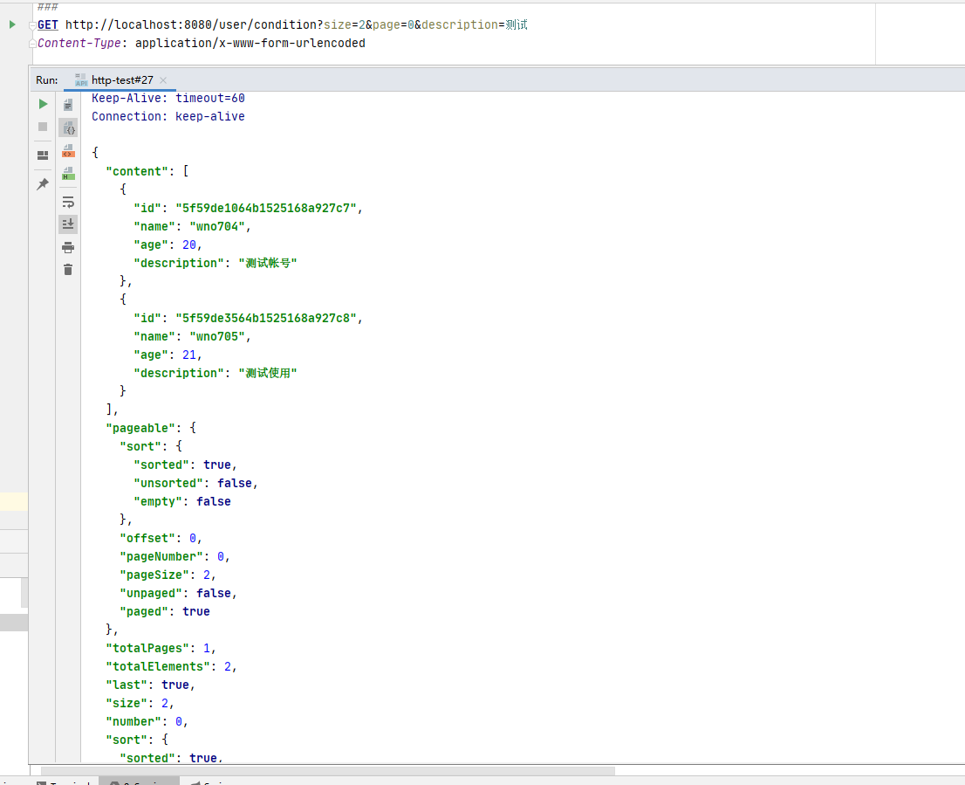Toggle the View as JSON response format

coord(68,128)
